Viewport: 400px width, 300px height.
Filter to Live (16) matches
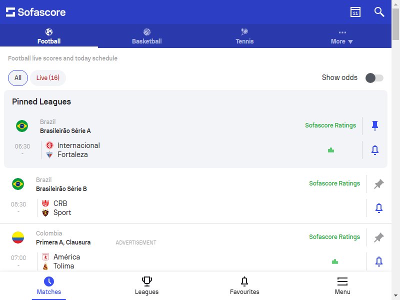point(48,78)
